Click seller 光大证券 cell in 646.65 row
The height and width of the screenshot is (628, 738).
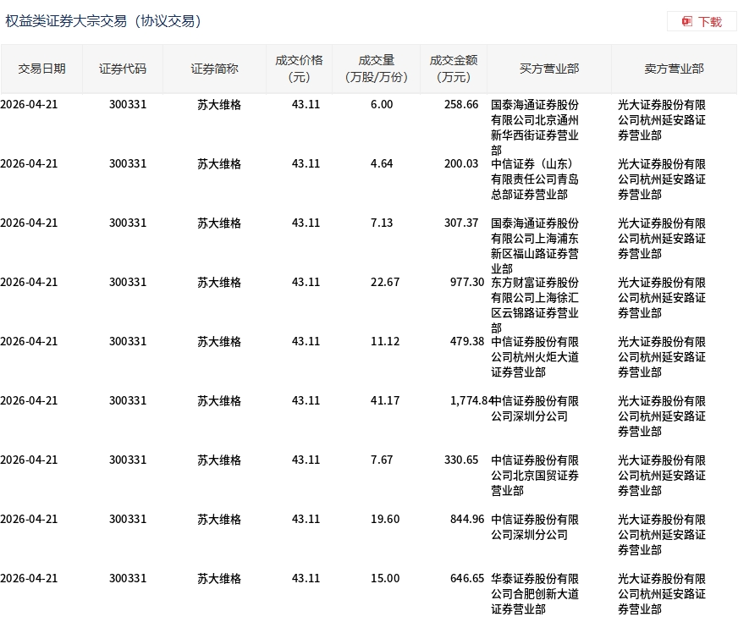(x=662, y=595)
